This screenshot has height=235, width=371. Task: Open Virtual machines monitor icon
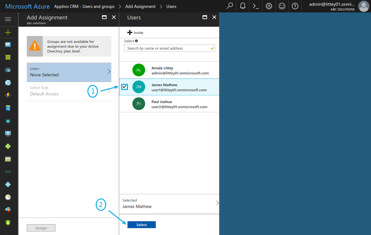[8, 134]
